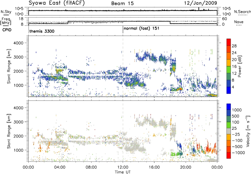Screen dimensions: 251x174
Task: Click the 'N.Search' legend label
Action: tap(242, 12)
